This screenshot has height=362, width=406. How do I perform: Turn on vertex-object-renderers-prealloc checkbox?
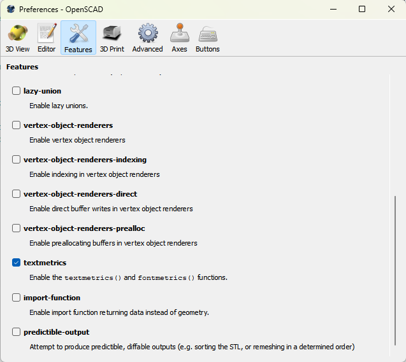16,228
